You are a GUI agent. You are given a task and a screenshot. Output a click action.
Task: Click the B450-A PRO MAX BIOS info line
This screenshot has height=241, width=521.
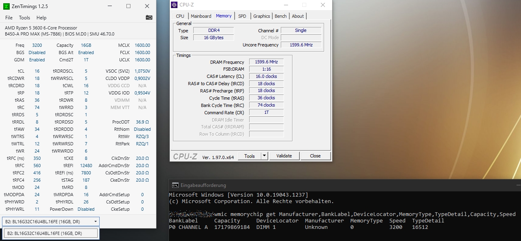point(60,34)
